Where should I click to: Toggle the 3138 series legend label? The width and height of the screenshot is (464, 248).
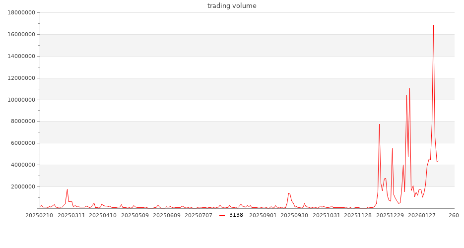(236, 215)
